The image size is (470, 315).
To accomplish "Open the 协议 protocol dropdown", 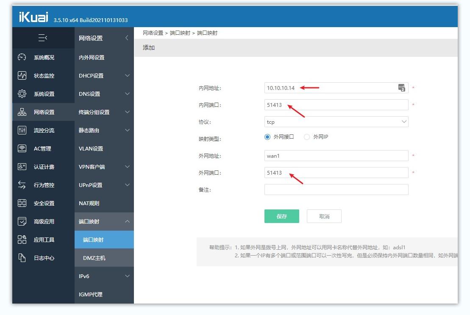I will [x=336, y=122].
